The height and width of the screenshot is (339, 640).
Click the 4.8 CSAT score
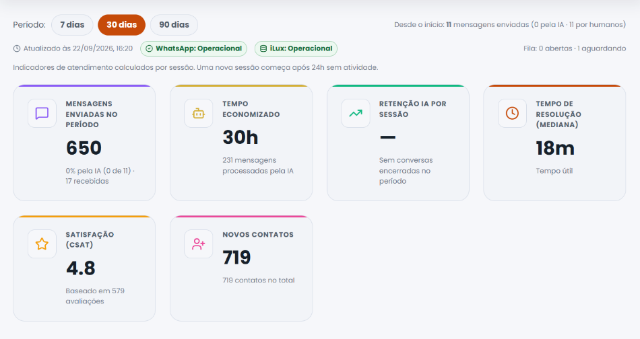click(81, 268)
